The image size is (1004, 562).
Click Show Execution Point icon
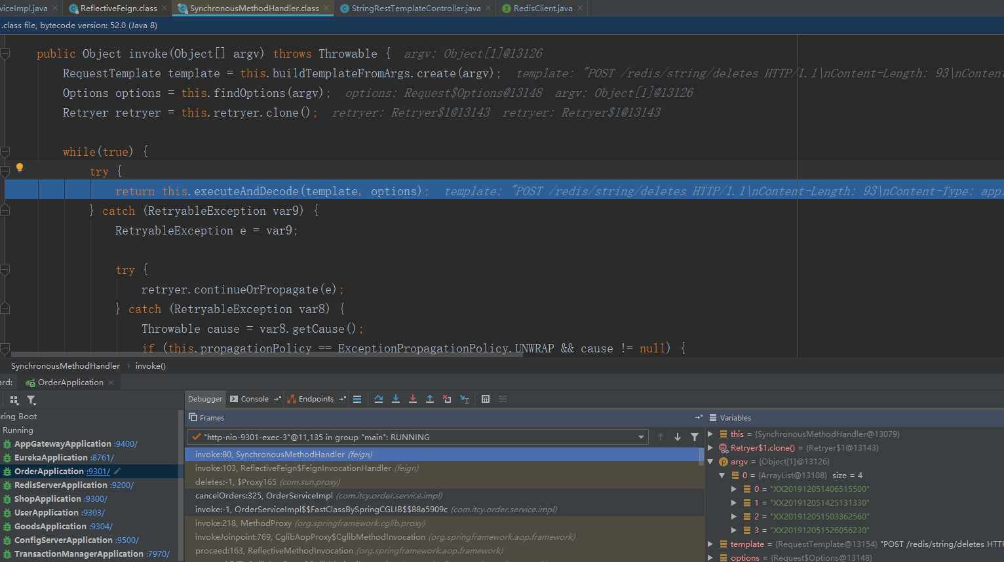[x=357, y=399]
